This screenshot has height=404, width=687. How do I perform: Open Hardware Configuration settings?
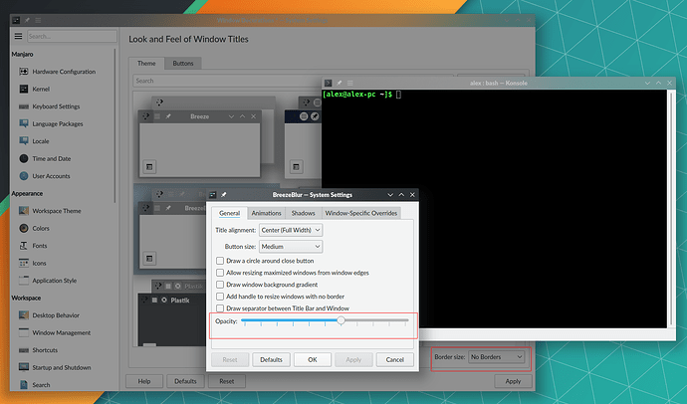click(x=65, y=73)
